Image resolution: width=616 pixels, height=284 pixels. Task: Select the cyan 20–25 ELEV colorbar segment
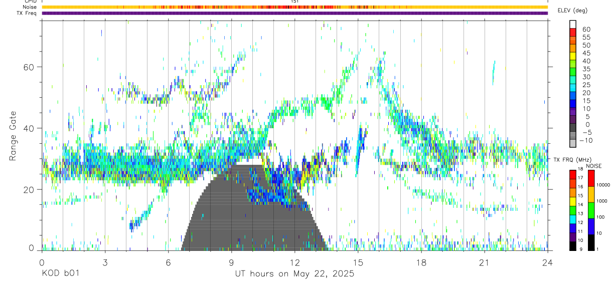(x=573, y=89)
